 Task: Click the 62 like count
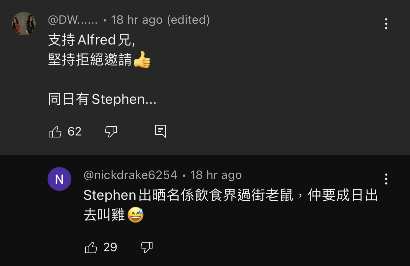(75, 132)
